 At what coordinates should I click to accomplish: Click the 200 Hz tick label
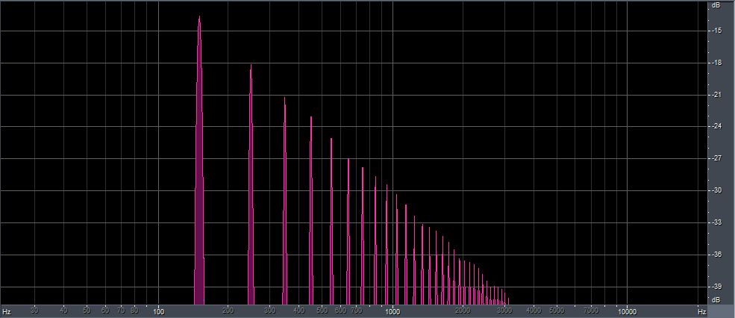coord(228,310)
